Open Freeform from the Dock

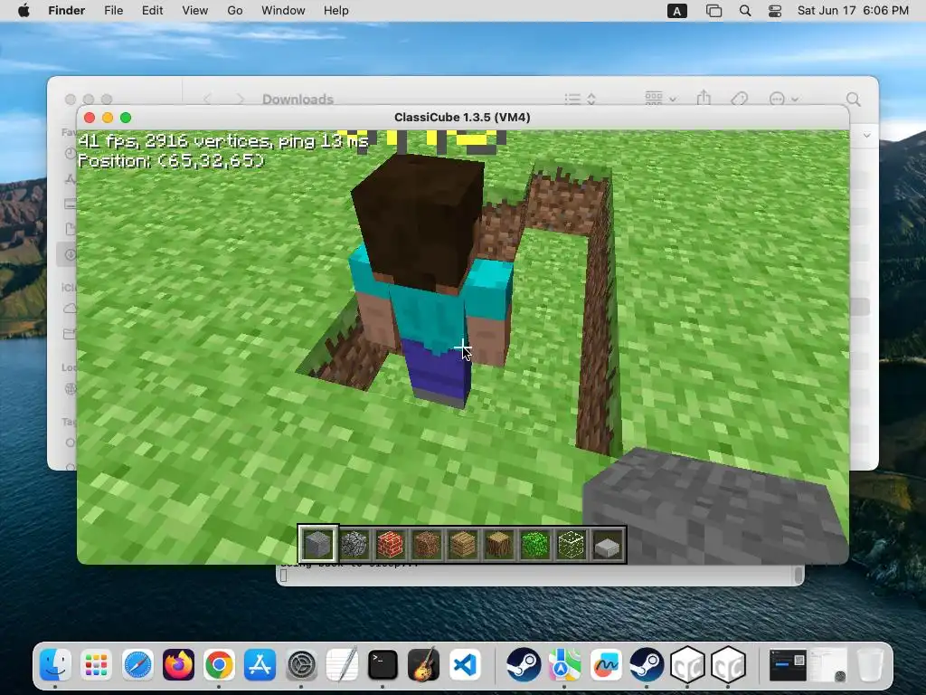click(605, 665)
